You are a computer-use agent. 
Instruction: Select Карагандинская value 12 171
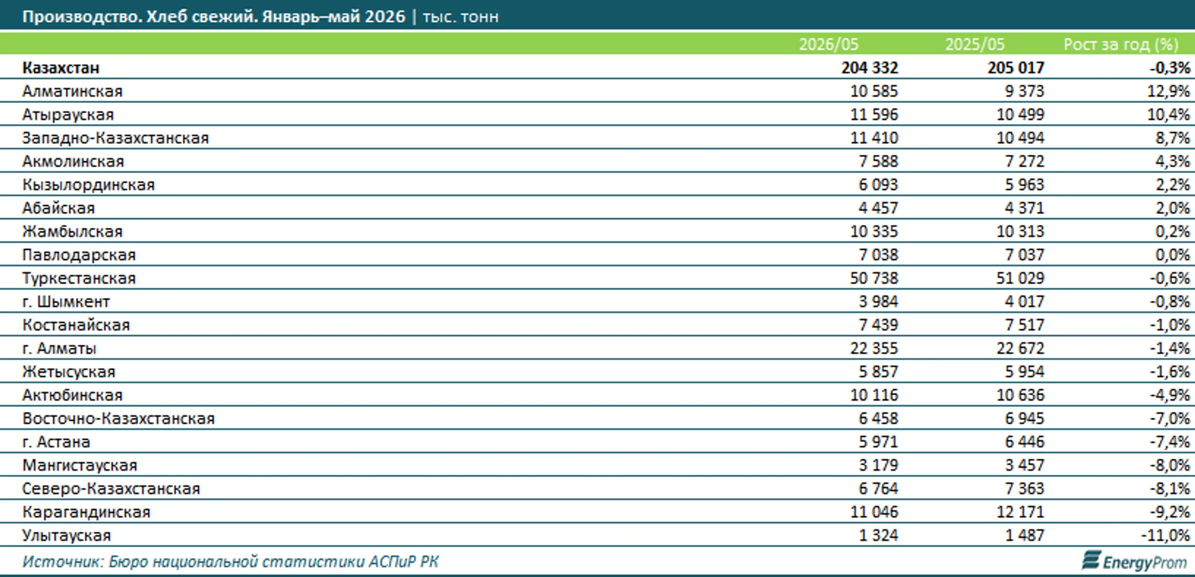[1020, 512]
